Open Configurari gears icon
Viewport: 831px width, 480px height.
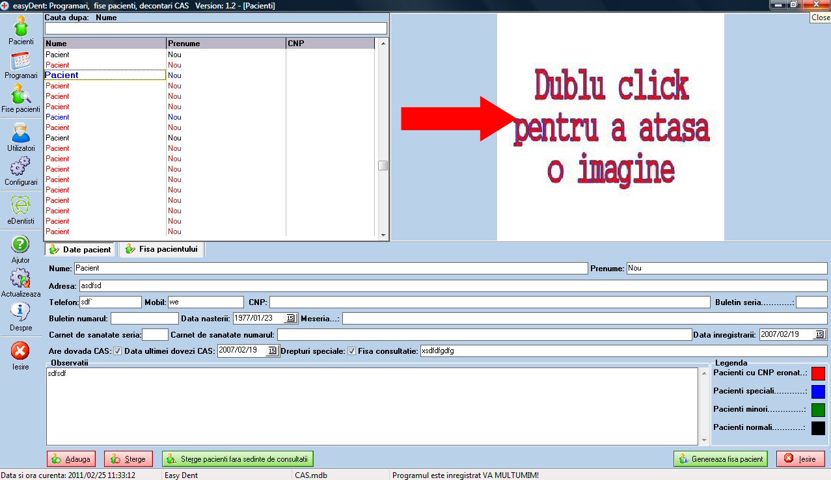tap(21, 168)
